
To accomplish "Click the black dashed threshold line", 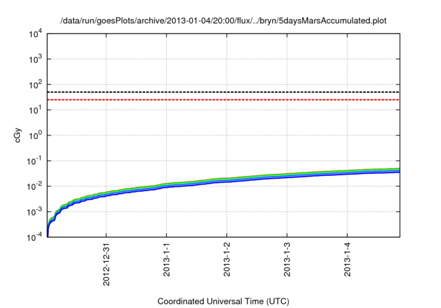I will tap(223, 92).
